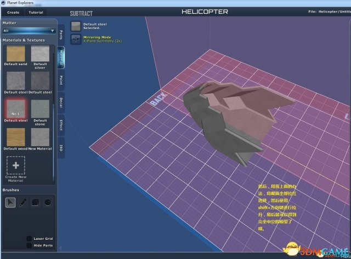Click the Brushes heading
The height and width of the screenshot is (259, 351).
pyautogui.click(x=11, y=190)
